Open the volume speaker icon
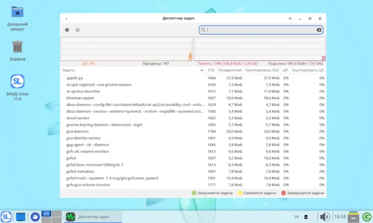Screen dimensions: 373x223 (x=325, y=217)
